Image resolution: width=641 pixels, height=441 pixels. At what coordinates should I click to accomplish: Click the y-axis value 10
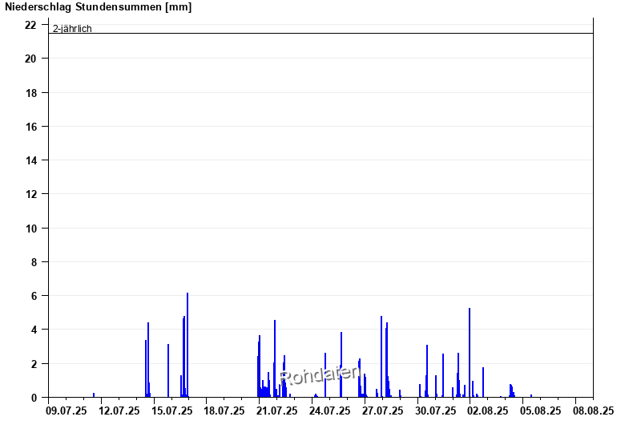click(30, 228)
